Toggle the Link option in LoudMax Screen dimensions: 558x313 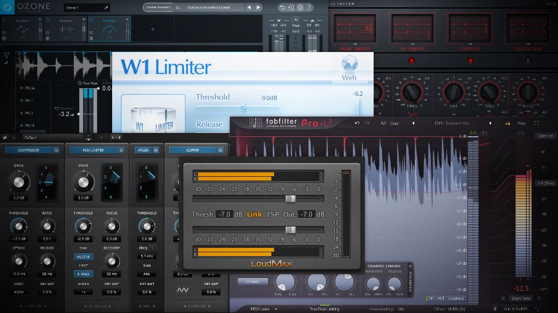click(x=254, y=215)
